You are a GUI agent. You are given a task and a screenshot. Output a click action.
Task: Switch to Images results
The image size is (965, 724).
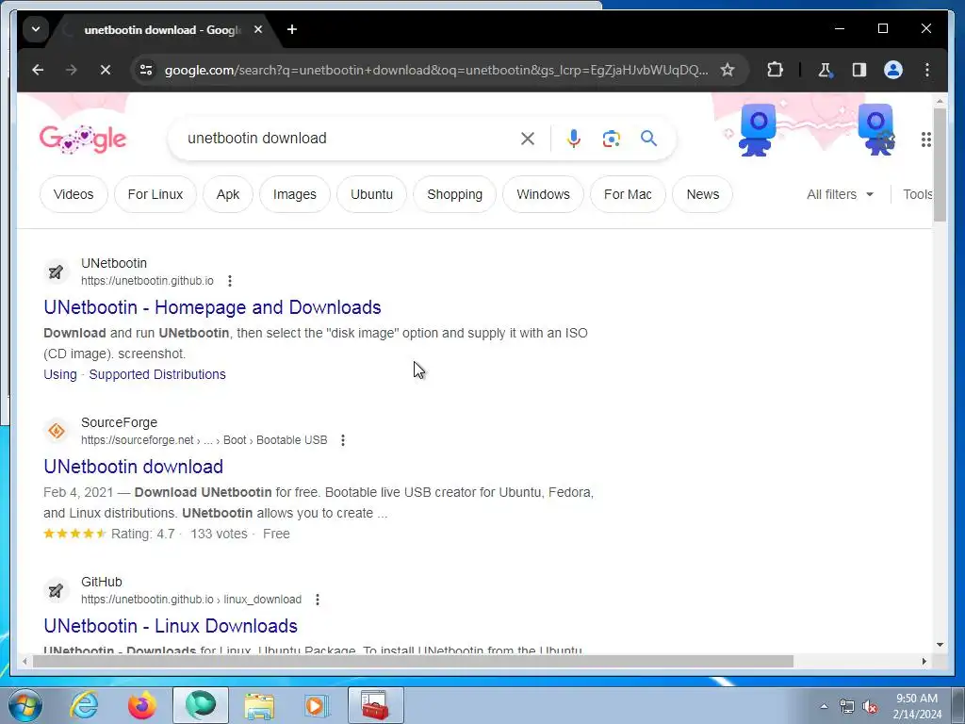pyautogui.click(x=294, y=194)
